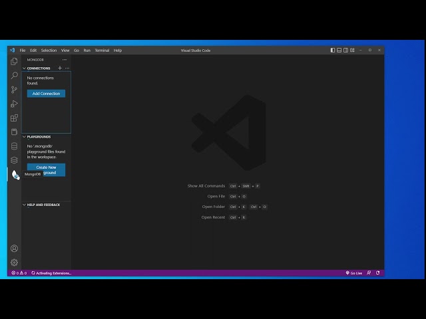The width and height of the screenshot is (426, 319).
Task: Open the Terminal menu
Action: [102, 51]
